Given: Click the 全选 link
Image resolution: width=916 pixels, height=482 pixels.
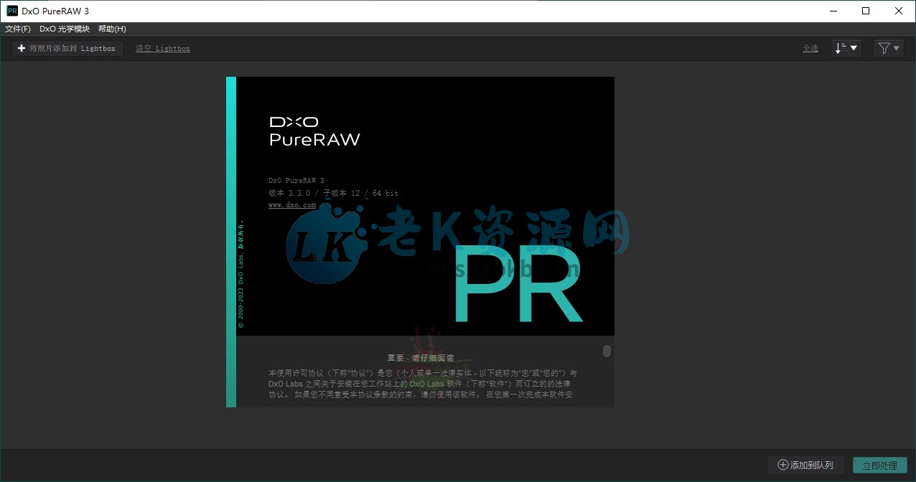Looking at the screenshot, I should (x=810, y=48).
